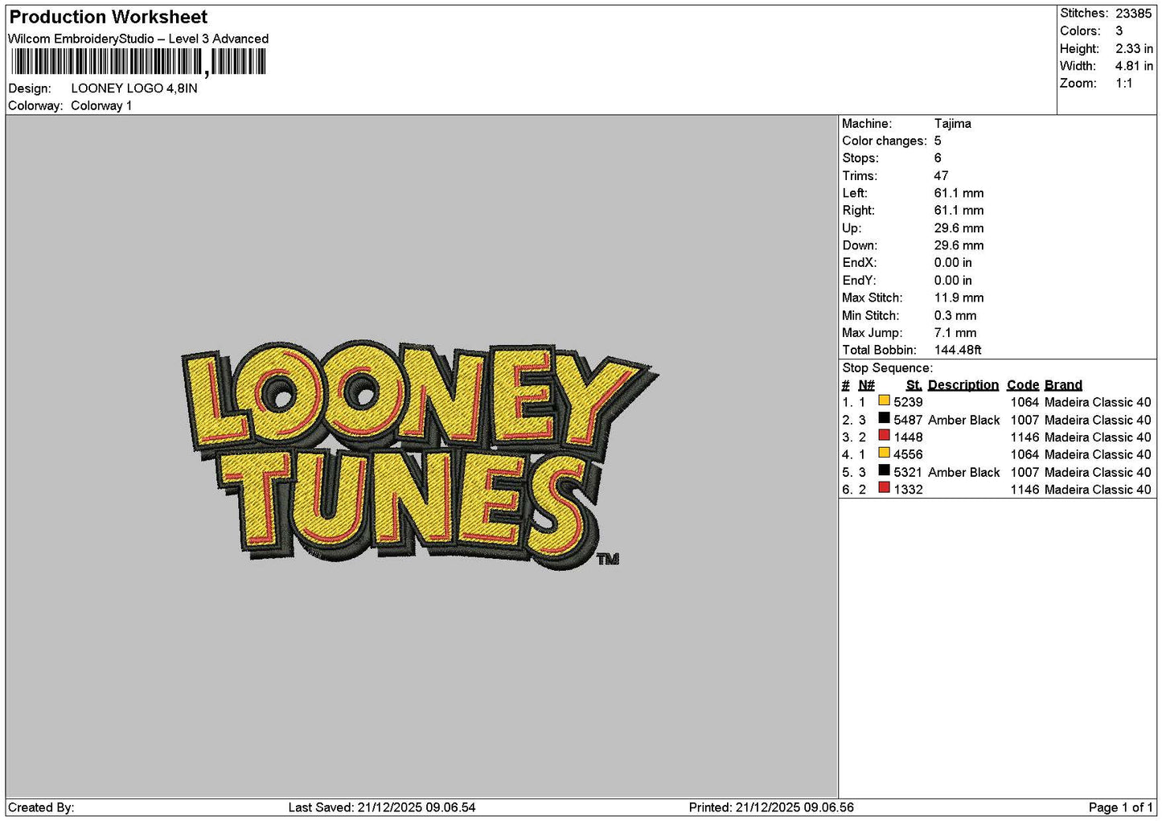Click the 'Colorway 1' value
This screenshot has width=1162, height=821.
(101, 106)
